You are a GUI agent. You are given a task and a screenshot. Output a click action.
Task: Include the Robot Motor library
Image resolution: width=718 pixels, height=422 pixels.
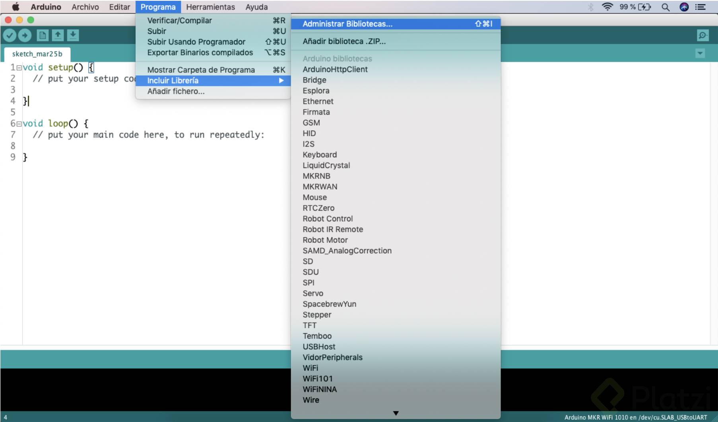coord(396,240)
